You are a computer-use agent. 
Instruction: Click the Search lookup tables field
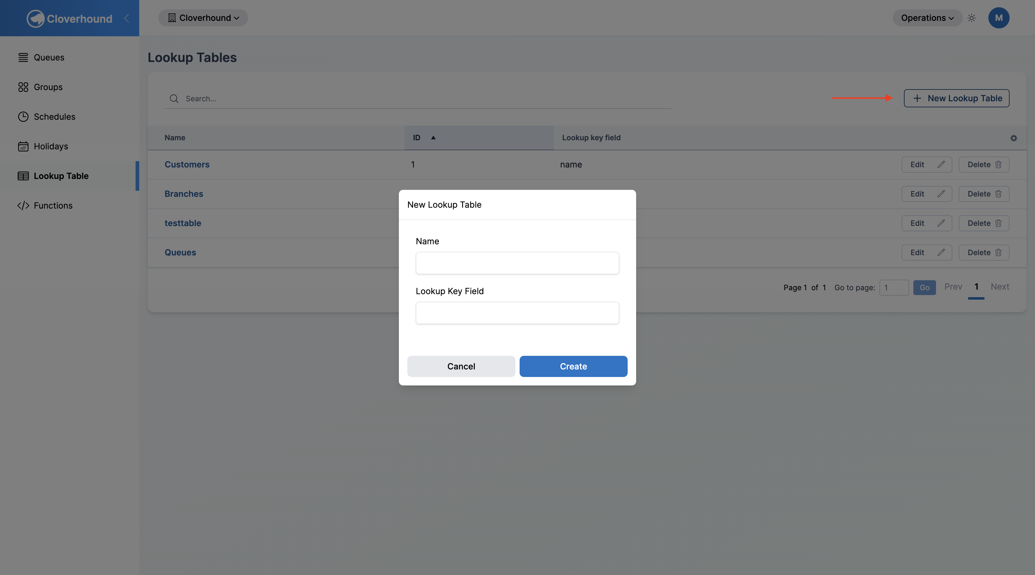(x=418, y=99)
